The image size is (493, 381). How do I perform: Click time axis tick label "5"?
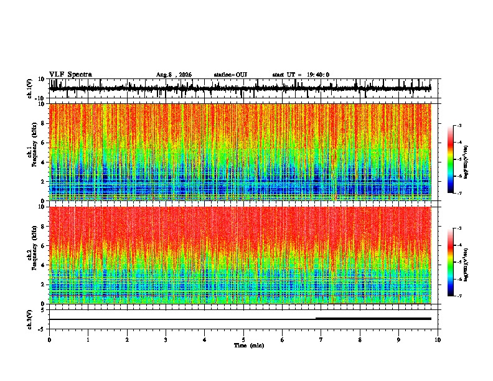click(x=243, y=340)
